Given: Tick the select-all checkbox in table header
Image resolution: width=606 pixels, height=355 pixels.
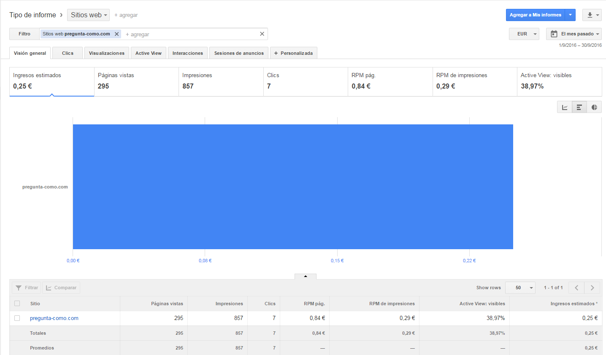Looking at the screenshot, I should [17, 303].
